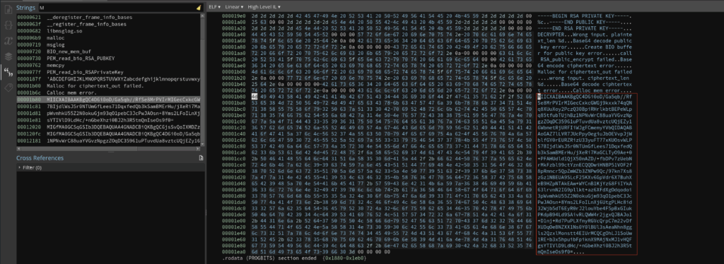724x264 pixels.
Task: Click the Cross References pin document icon
Action: [201, 158]
